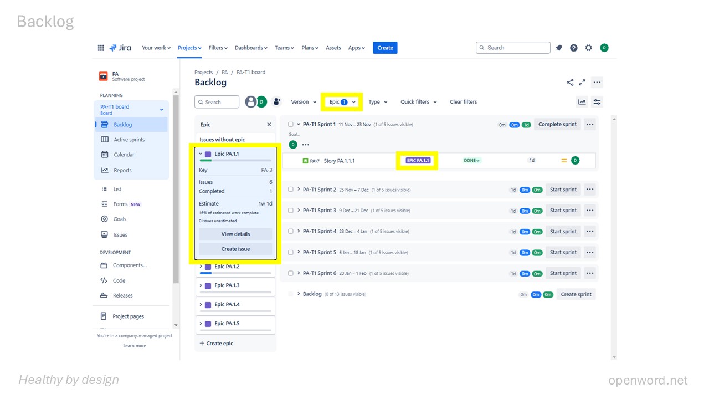
Task: Click the EPIC PA.1.1 purple label on story
Action: 418,161
